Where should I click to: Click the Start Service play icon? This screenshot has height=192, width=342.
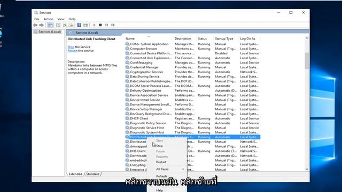pyautogui.click(x=94, y=25)
